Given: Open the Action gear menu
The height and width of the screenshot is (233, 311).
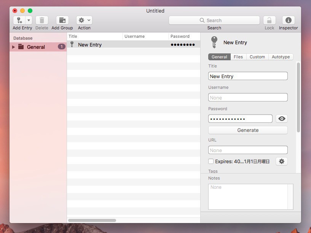Looking at the screenshot, I should click(84, 20).
